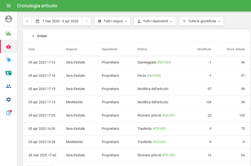Go to previous date range

[x=27, y=21]
